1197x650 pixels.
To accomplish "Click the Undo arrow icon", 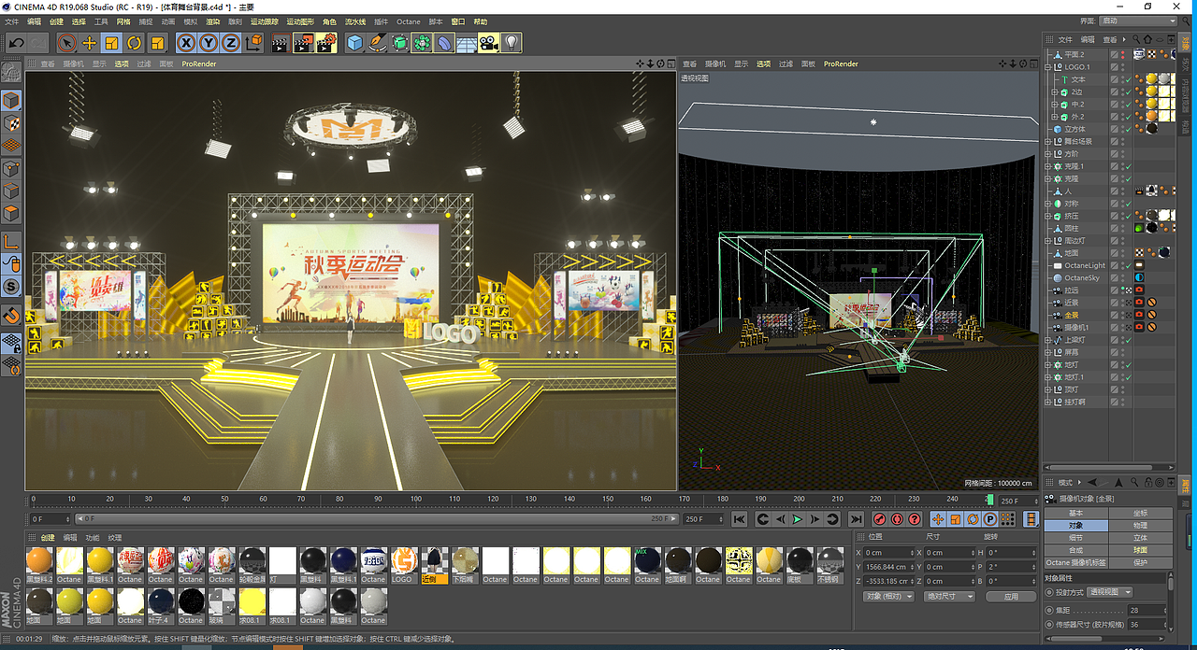I will pos(17,42).
